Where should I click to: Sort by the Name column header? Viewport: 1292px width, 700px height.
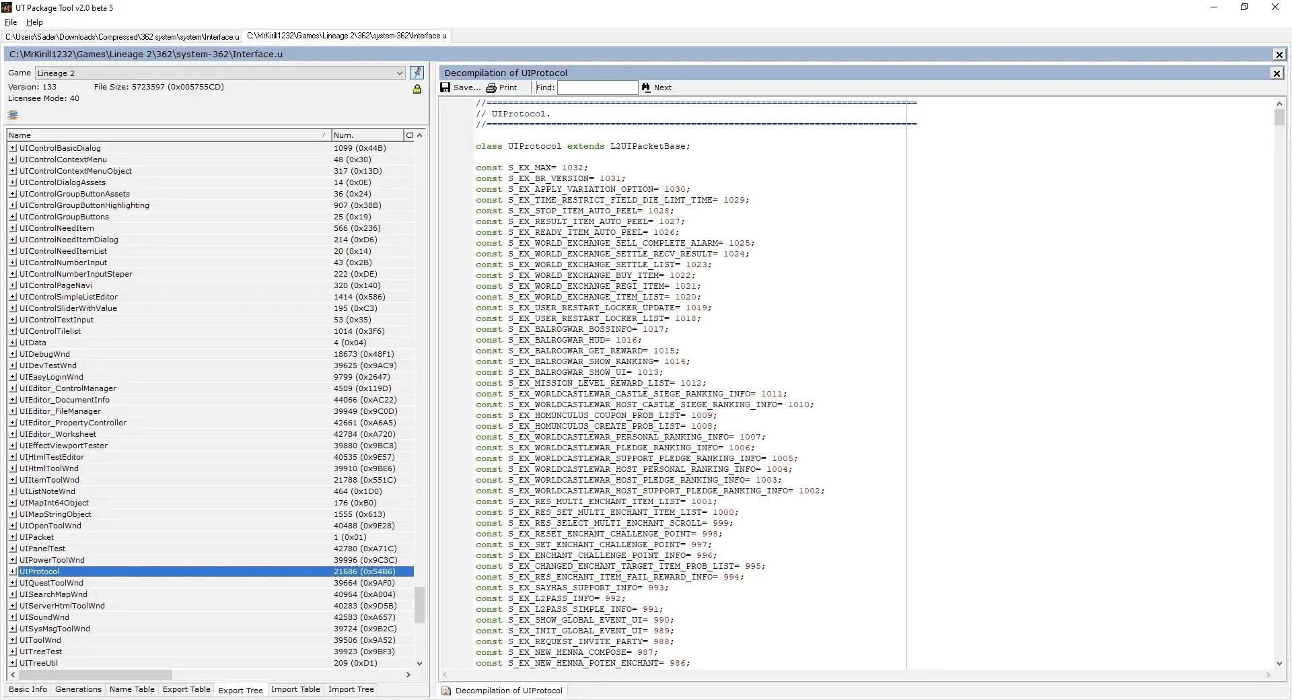coord(169,135)
